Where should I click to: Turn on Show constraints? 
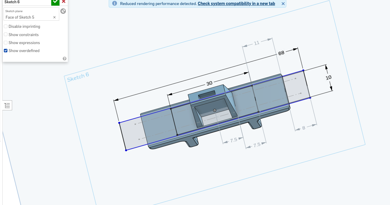click(x=6, y=35)
